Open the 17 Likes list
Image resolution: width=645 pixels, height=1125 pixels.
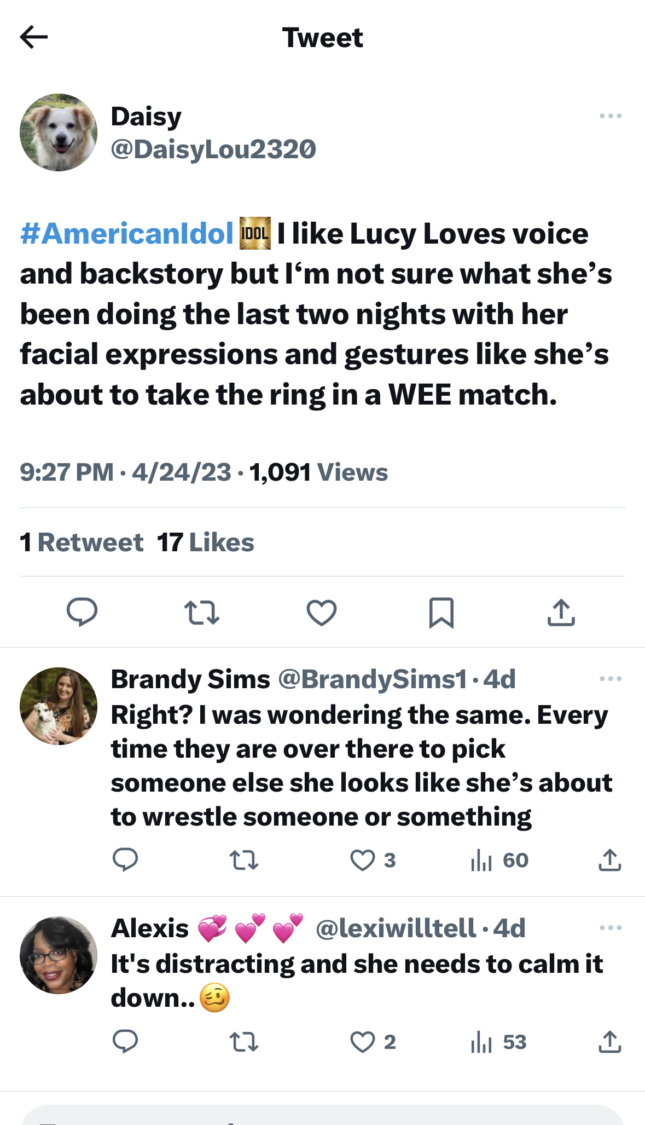[x=206, y=543]
